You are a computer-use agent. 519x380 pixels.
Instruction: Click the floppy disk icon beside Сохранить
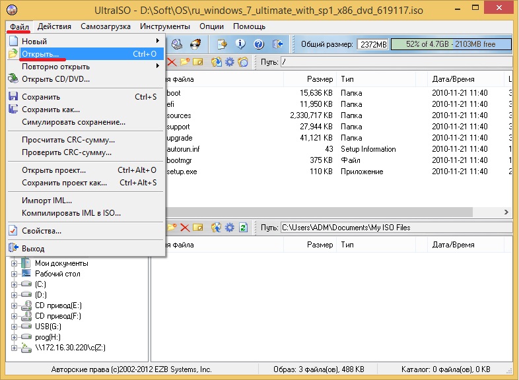[13, 96]
